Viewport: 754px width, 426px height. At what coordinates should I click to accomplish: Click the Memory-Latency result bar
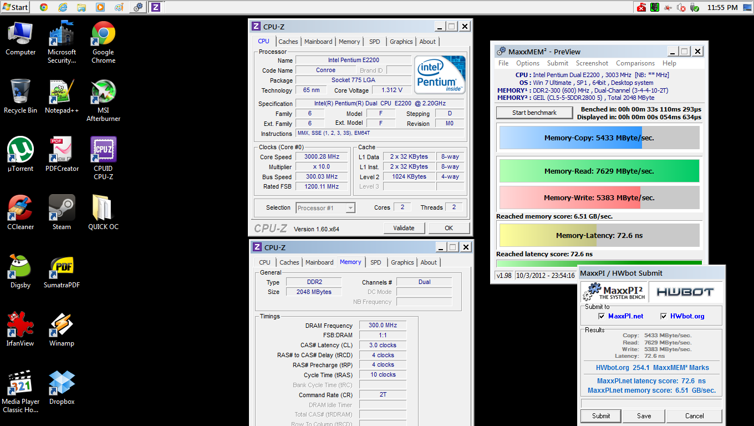click(x=599, y=235)
